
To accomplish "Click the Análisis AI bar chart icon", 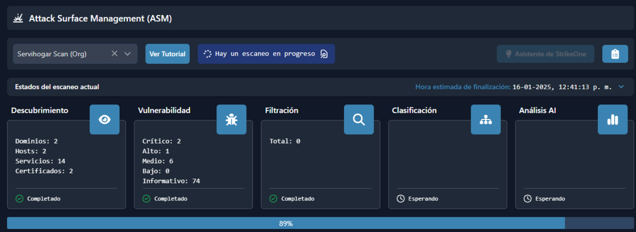I will 612,120.
